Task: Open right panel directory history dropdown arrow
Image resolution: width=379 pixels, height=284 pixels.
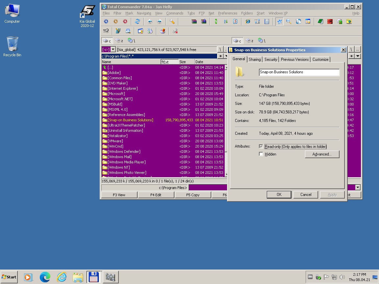Action: click(x=358, y=56)
